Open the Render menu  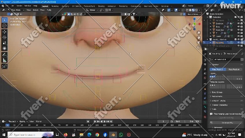click(19, 6)
